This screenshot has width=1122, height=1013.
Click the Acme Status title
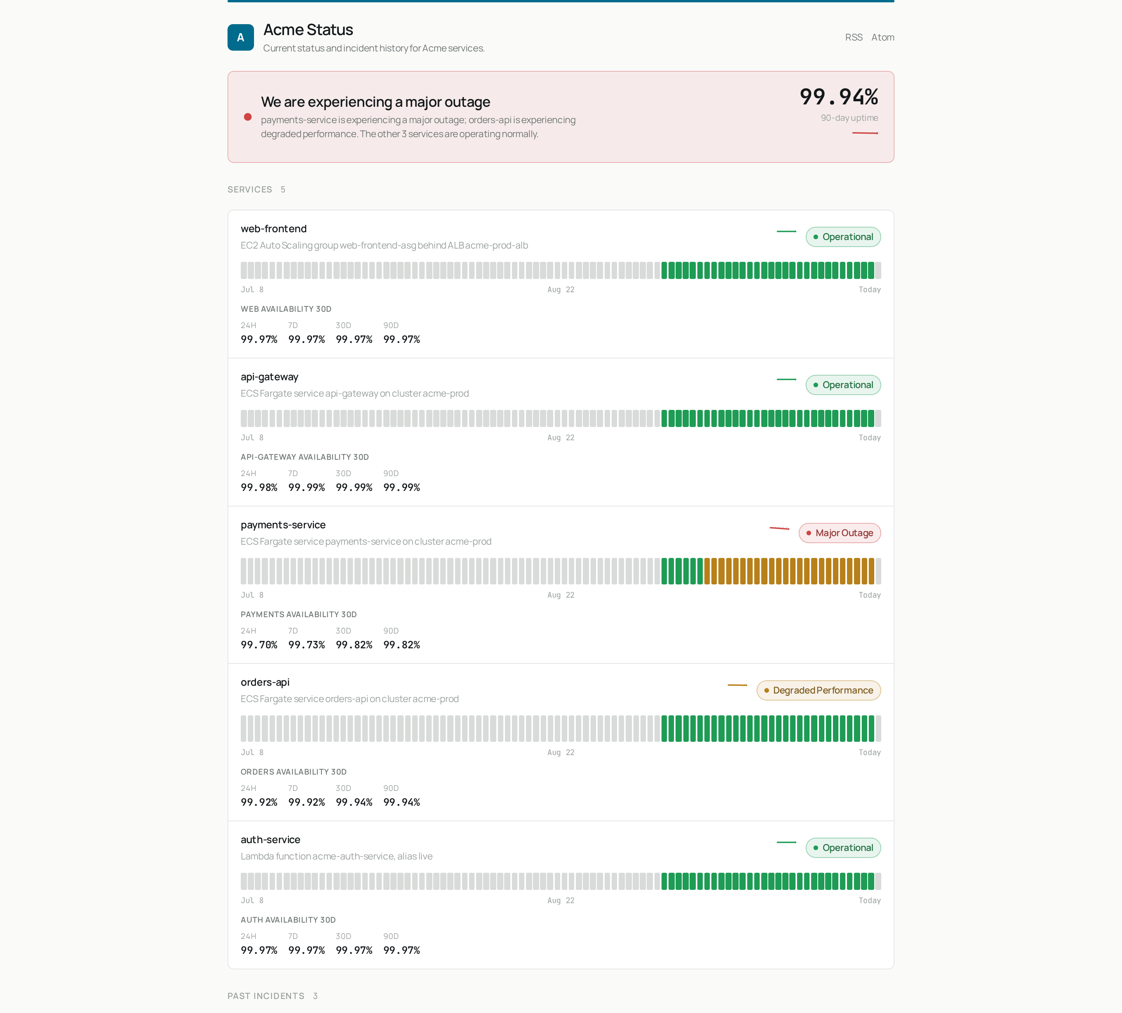tap(308, 30)
